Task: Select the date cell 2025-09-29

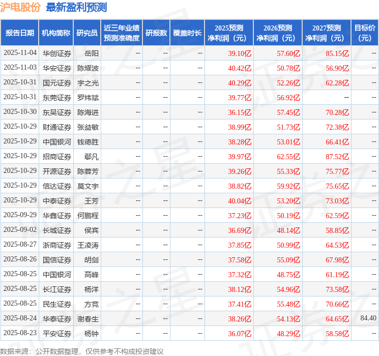Action: (x=20, y=215)
